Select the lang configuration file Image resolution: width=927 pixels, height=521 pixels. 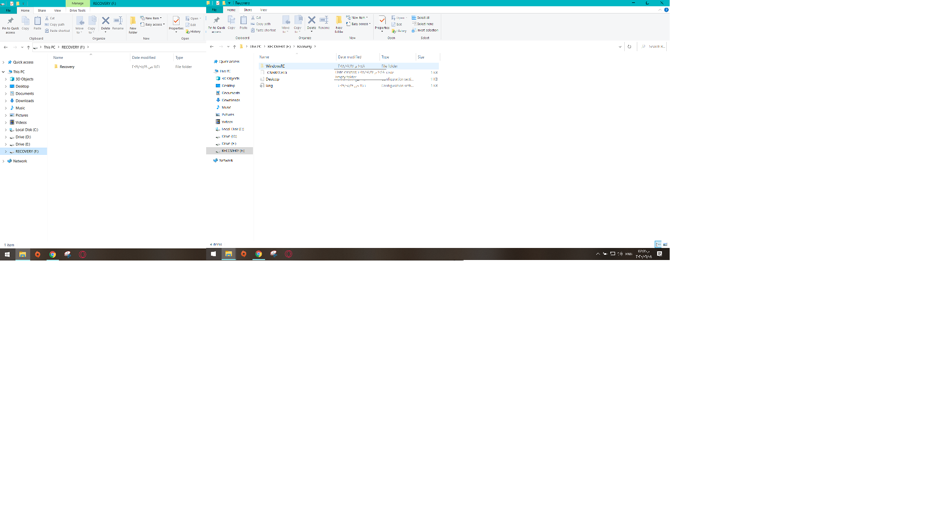(x=269, y=86)
